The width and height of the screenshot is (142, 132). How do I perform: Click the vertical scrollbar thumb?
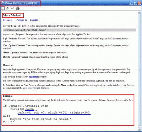click(x=139, y=70)
